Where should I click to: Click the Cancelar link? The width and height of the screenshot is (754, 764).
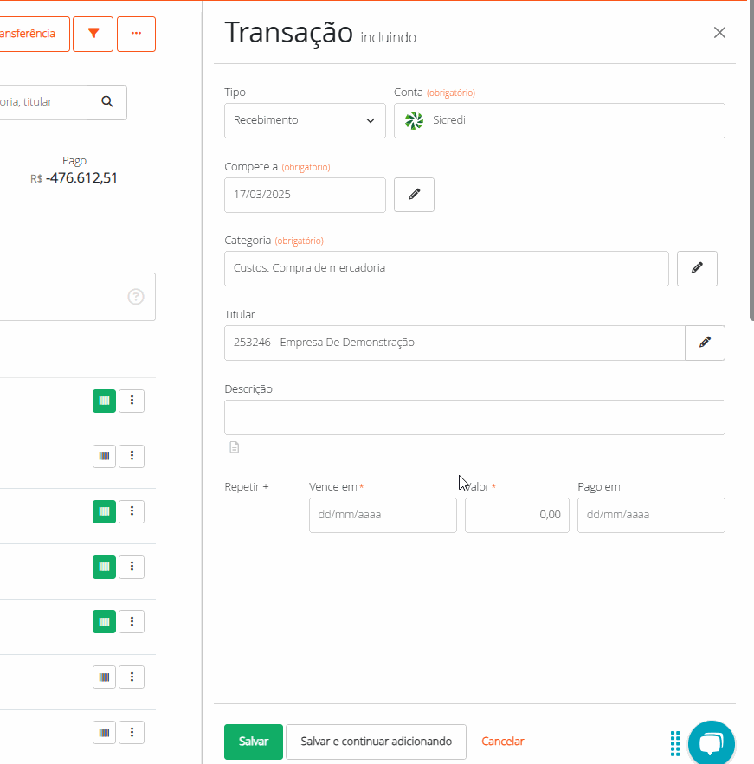502,742
